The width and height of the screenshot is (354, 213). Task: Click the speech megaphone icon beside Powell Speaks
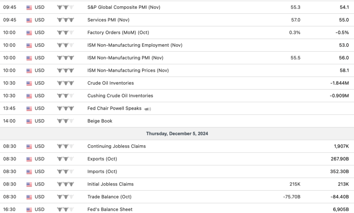click(148, 109)
